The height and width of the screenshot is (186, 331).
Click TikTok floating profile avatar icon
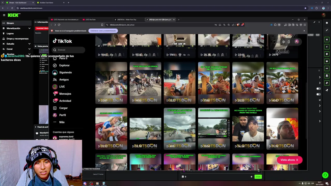click(x=297, y=42)
